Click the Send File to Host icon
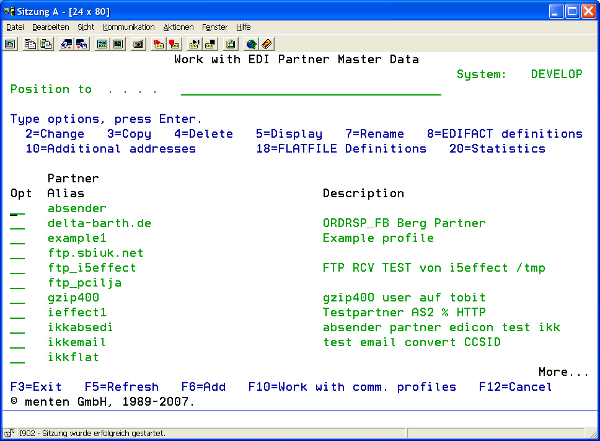The image size is (600, 441). pyautogui.click(x=66, y=44)
